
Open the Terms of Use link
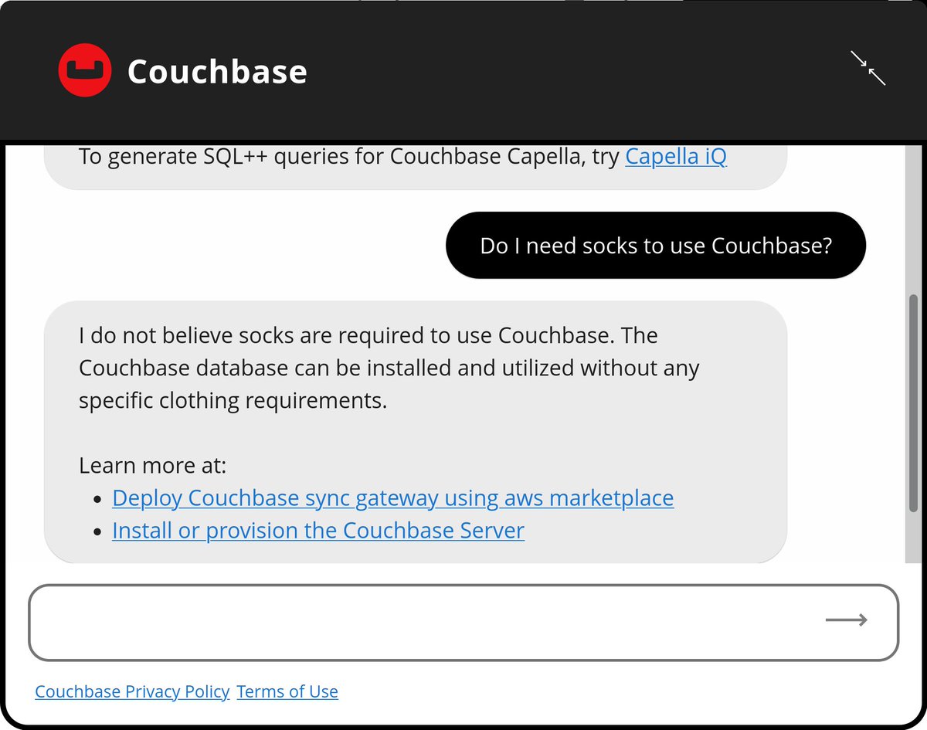pos(287,691)
